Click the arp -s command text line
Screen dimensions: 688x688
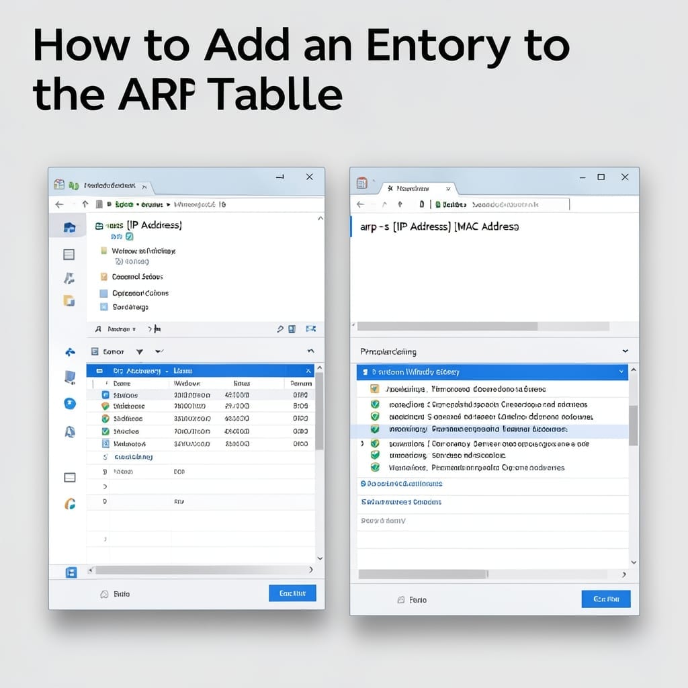(x=439, y=227)
